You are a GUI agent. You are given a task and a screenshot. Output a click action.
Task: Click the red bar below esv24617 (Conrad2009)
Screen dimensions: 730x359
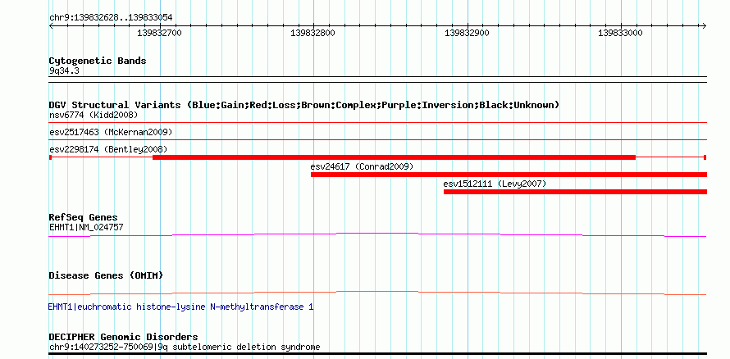point(509,175)
